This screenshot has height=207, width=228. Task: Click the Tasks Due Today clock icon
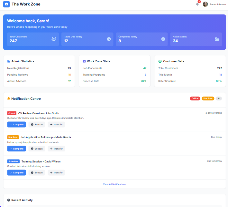click(x=109, y=39)
